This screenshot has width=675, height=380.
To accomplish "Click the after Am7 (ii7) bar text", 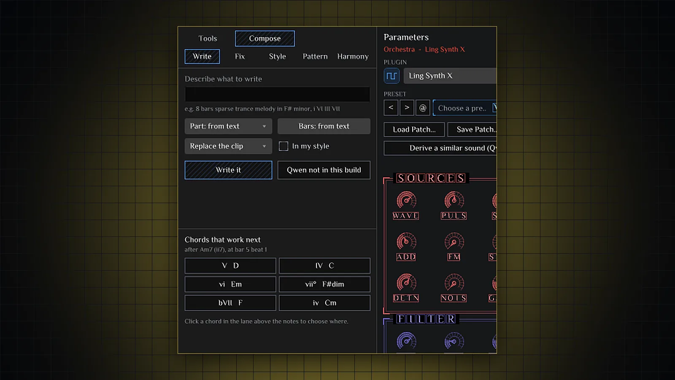I will point(226,250).
